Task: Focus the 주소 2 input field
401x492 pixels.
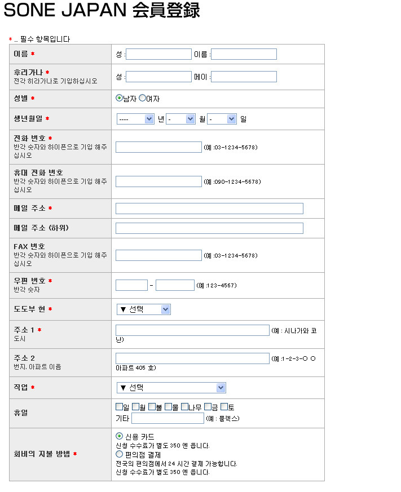Action: point(192,358)
